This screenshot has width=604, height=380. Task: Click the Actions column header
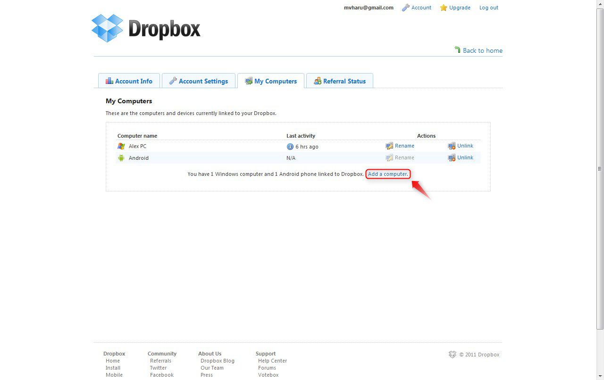pos(427,136)
